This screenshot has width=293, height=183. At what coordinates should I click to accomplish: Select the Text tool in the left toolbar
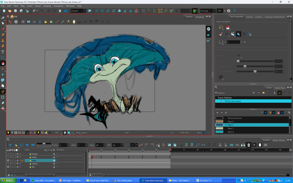[3, 52]
